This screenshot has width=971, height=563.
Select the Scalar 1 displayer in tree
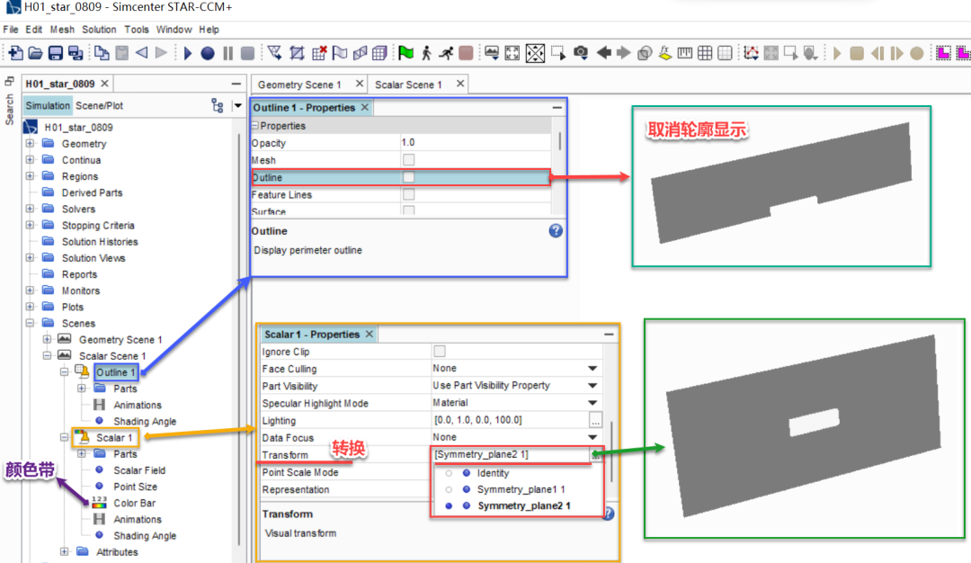point(114,438)
